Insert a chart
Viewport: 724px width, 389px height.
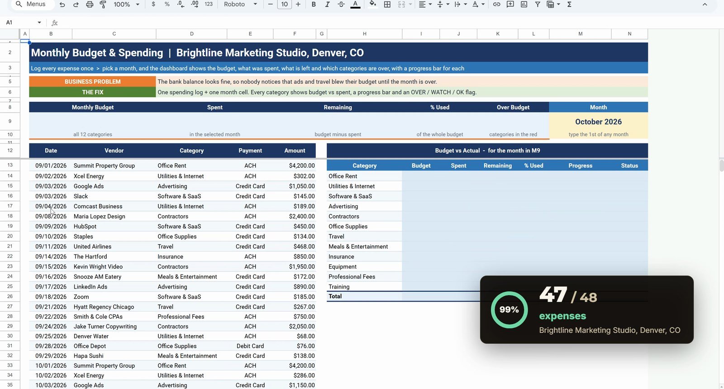click(x=524, y=5)
